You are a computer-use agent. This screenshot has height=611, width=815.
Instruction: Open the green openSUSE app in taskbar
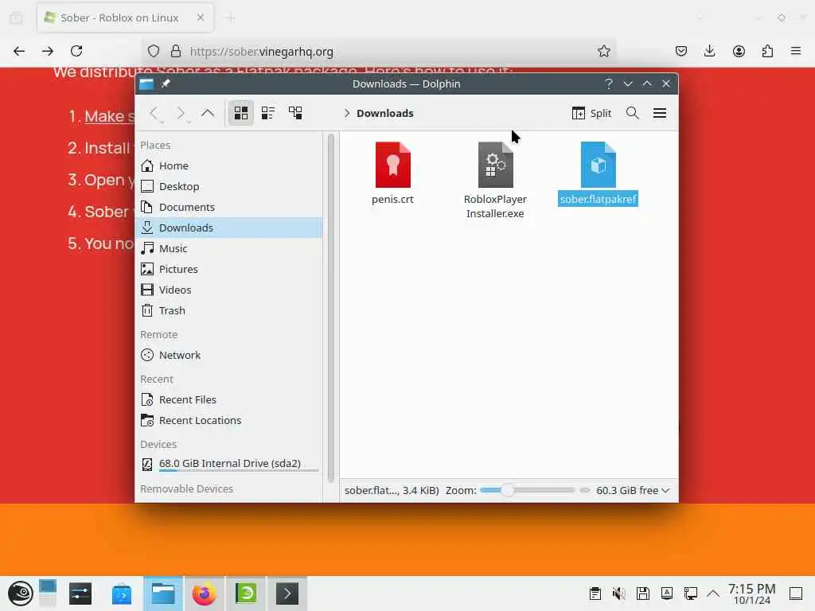pyautogui.click(x=246, y=593)
